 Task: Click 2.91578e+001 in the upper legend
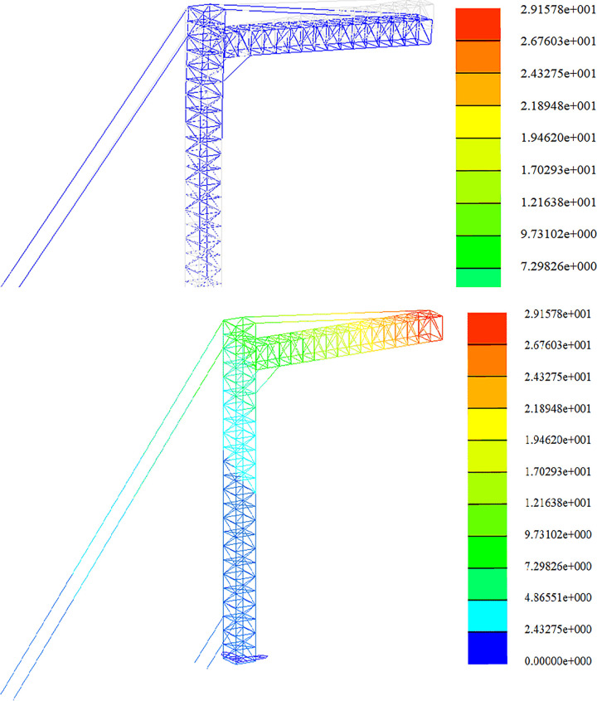click(x=558, y=9)
